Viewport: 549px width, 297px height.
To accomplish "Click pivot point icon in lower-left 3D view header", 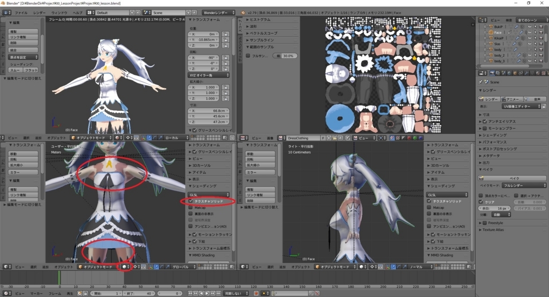I will point(136,267).
